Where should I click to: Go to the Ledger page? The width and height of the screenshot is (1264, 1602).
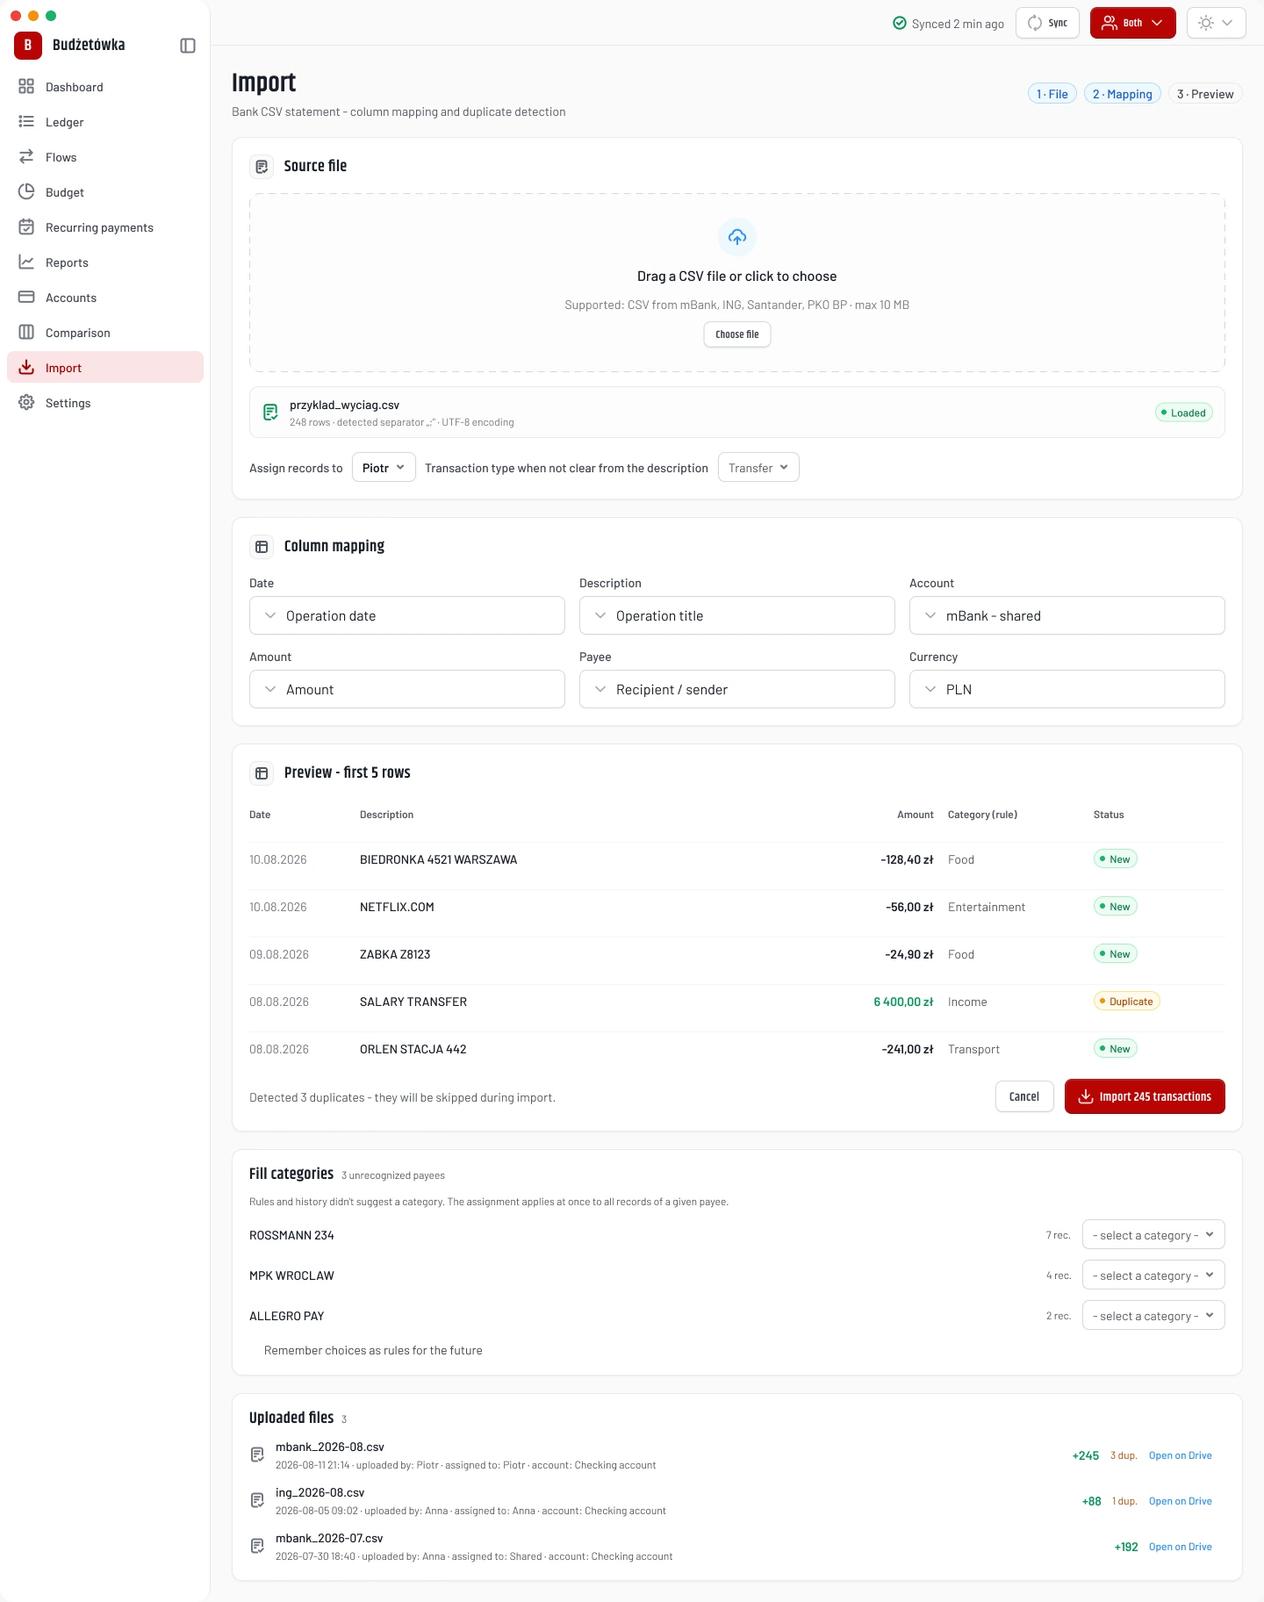[105, 122]
